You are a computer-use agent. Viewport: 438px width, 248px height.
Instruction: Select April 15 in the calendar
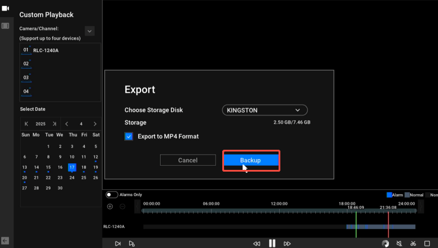tap(49, 167)
